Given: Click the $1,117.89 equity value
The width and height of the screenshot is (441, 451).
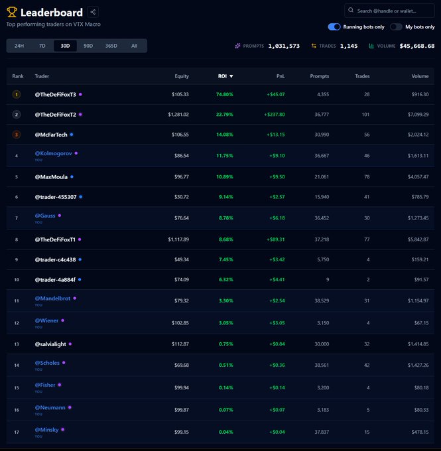Looking at the screenshot, I should click(178, 239).
